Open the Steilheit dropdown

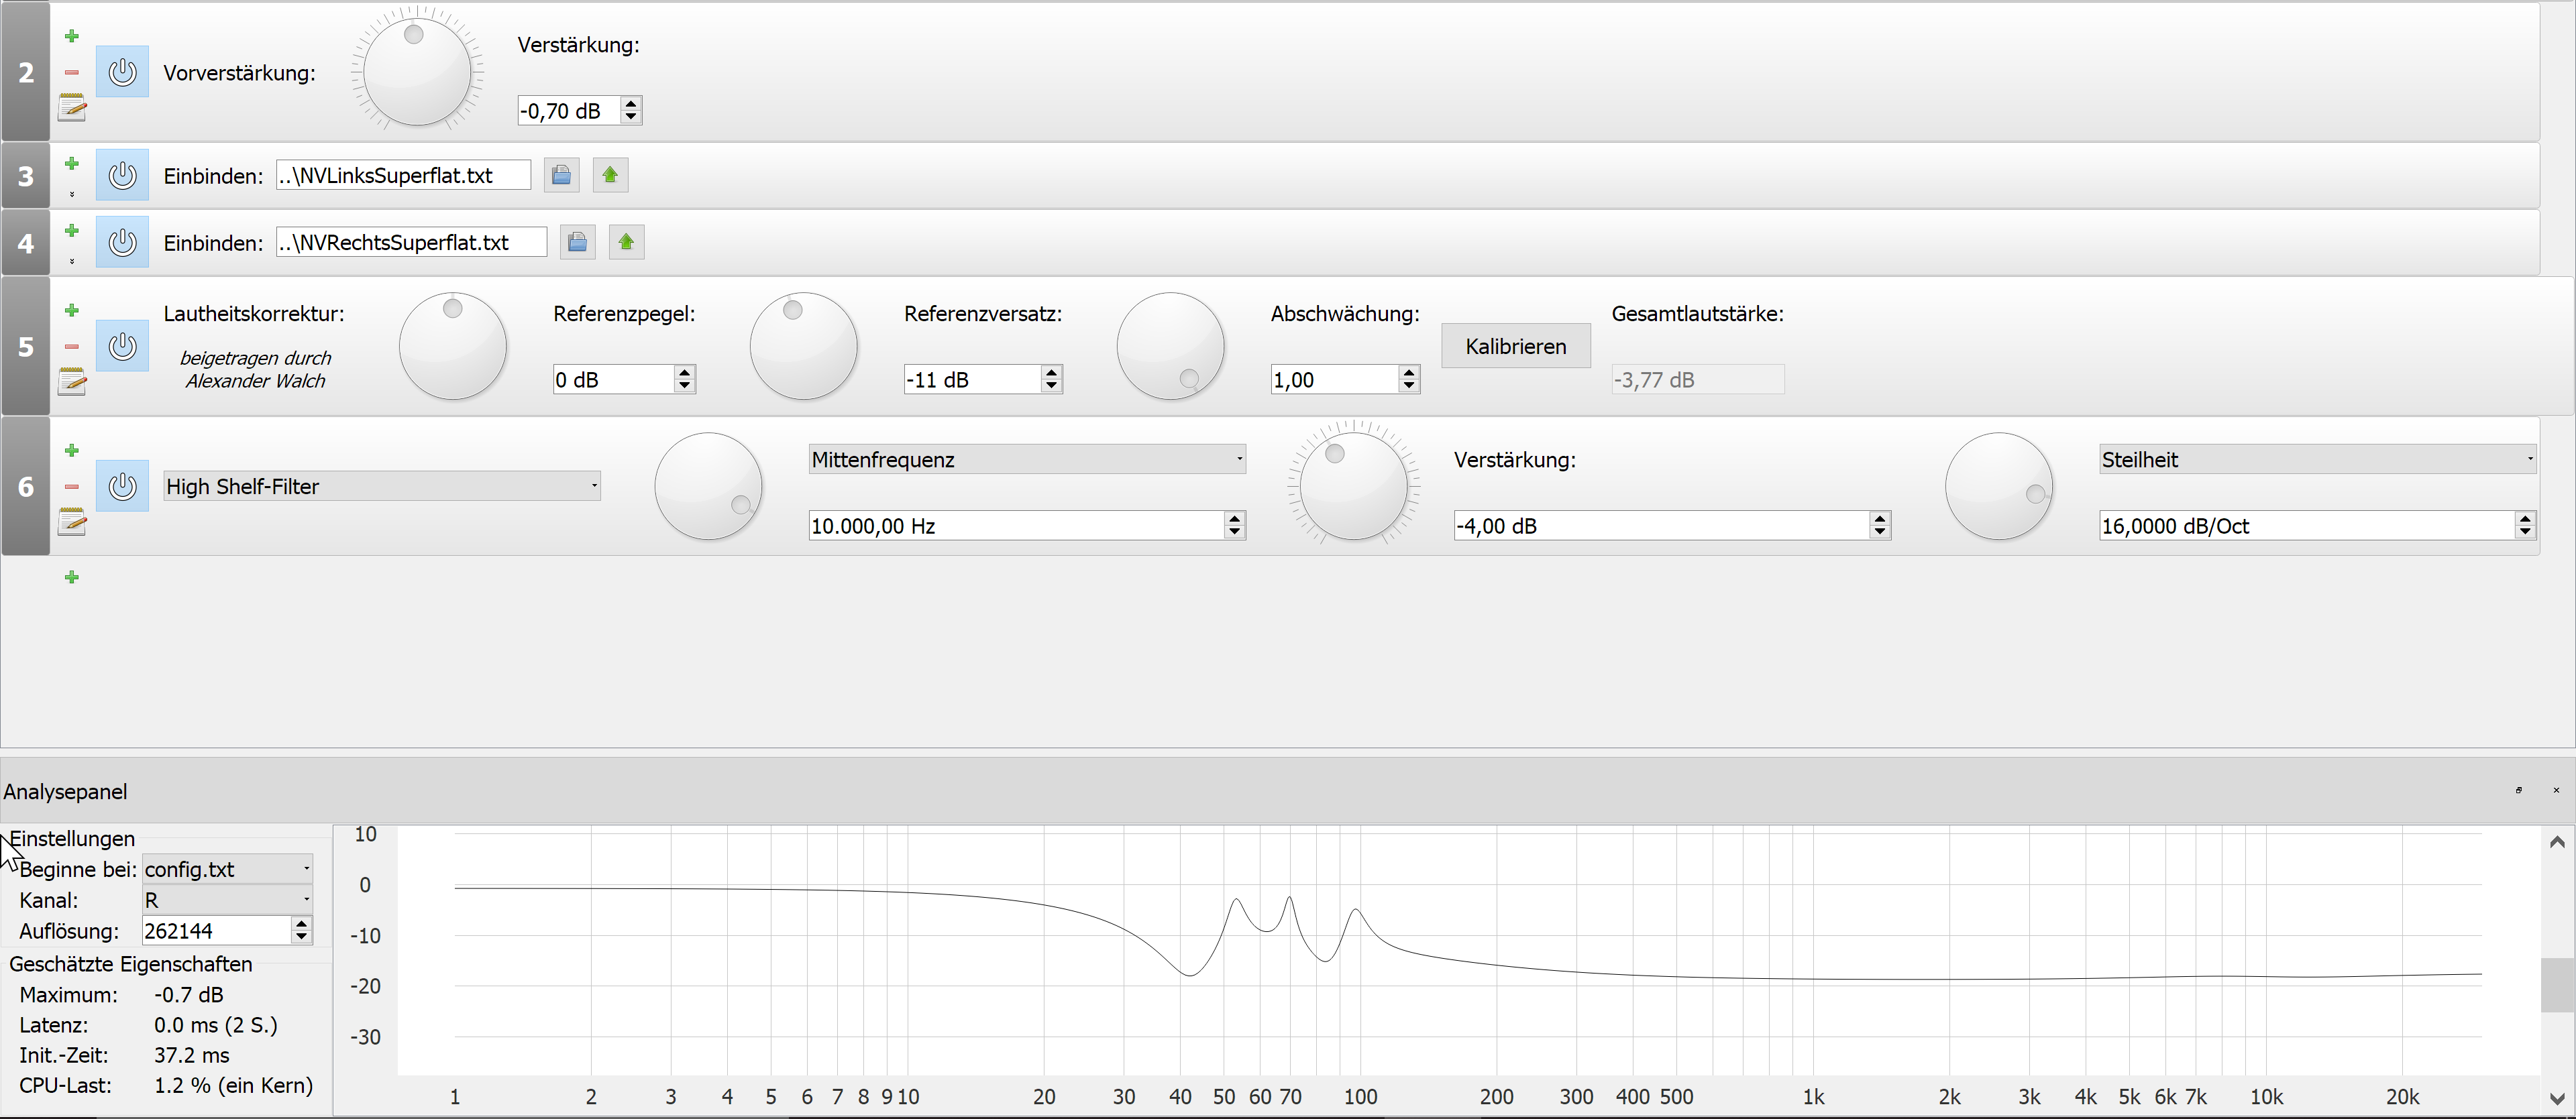tap(2316, 459)
